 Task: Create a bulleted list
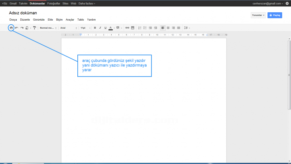[145, 28]
